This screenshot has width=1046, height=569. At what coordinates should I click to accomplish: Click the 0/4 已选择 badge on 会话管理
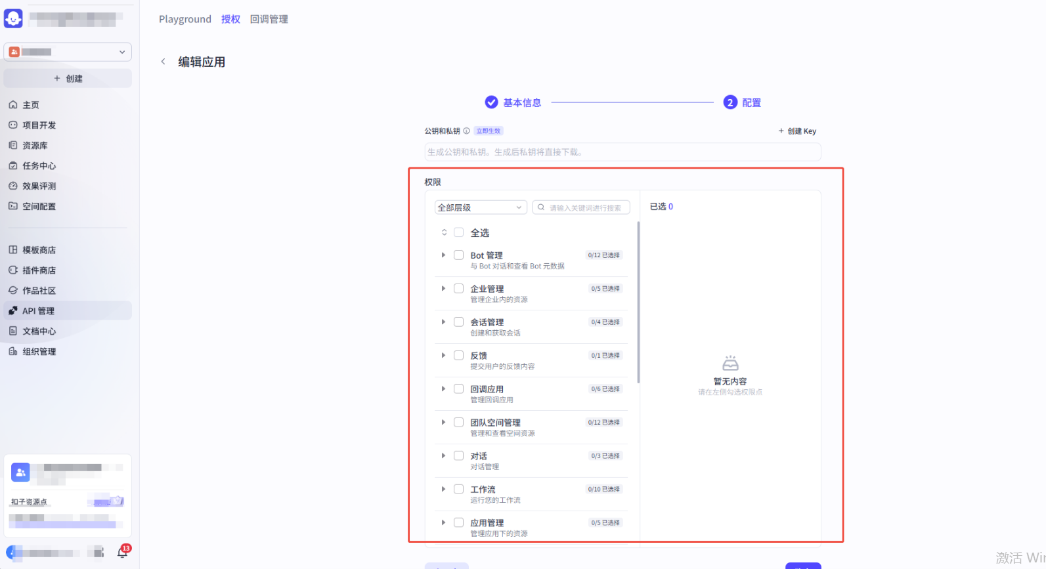(605, 322)
